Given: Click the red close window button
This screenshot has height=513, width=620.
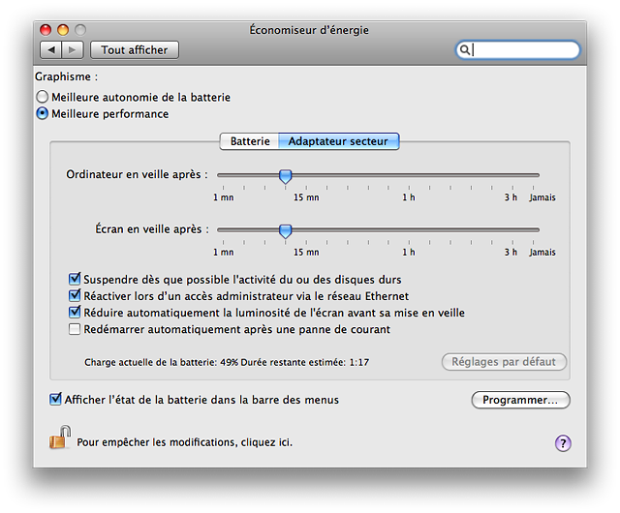Looking at the screenshot, I should coord(46,30).
